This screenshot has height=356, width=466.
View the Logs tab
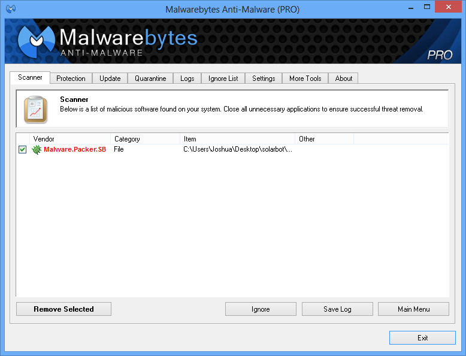click(187, 79)
